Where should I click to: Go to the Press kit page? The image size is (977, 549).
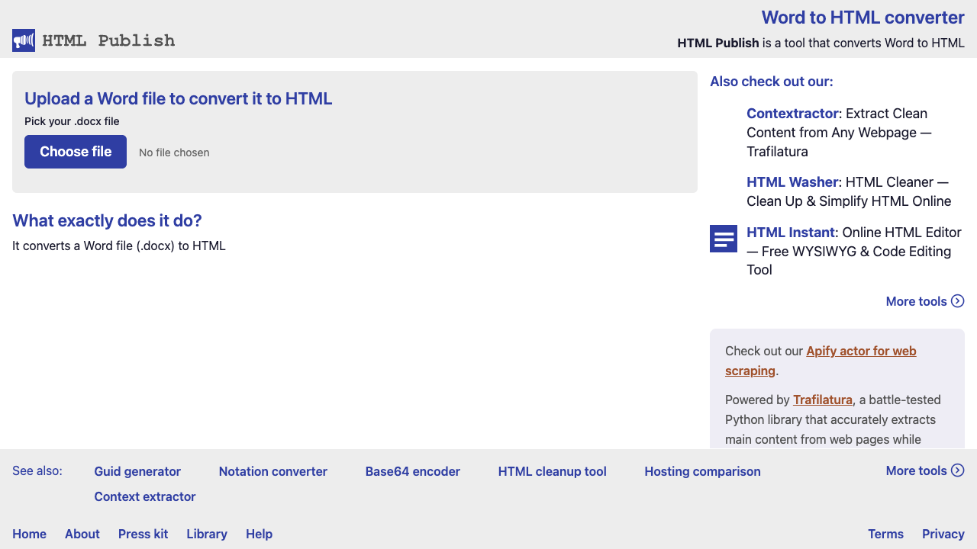coord(143,534)
